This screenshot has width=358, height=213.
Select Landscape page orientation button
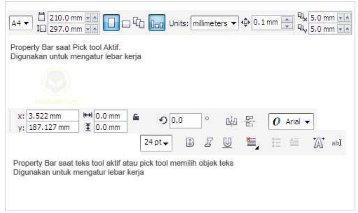[x=126, y=24]
